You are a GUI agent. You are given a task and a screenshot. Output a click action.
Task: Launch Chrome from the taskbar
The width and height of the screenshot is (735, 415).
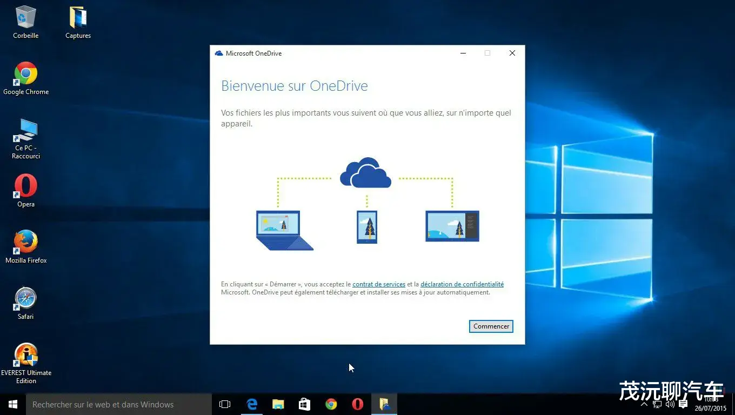point(331,404)
